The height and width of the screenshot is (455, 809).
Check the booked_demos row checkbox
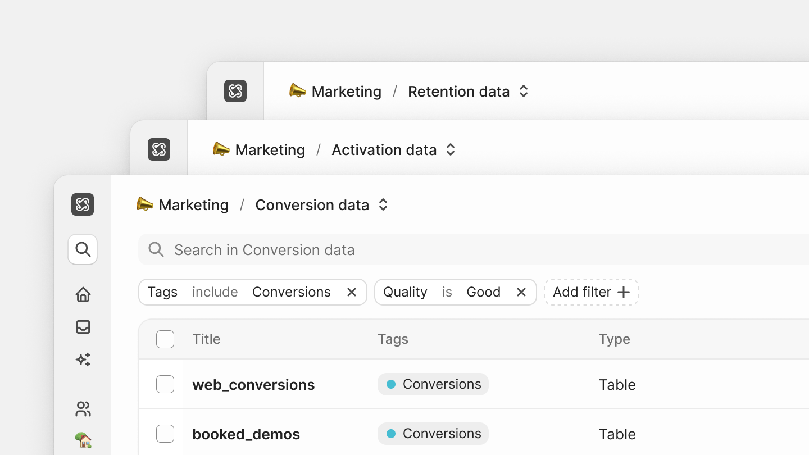pos(165,434)
